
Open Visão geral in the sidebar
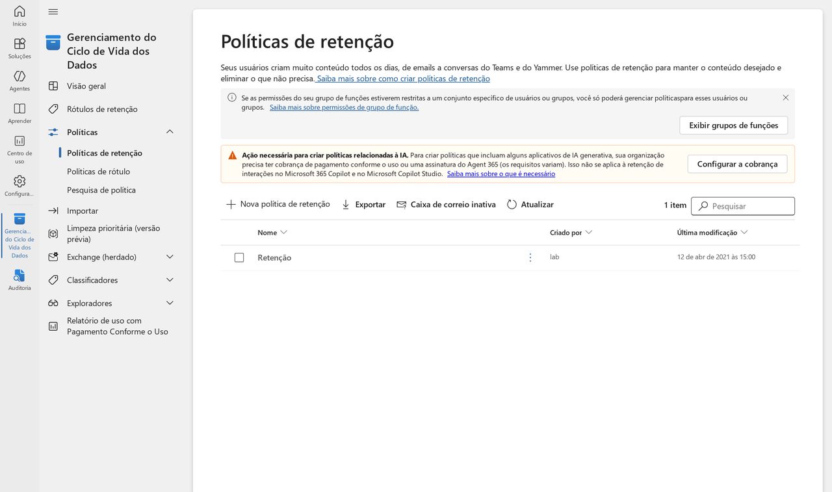click(86, 86)
